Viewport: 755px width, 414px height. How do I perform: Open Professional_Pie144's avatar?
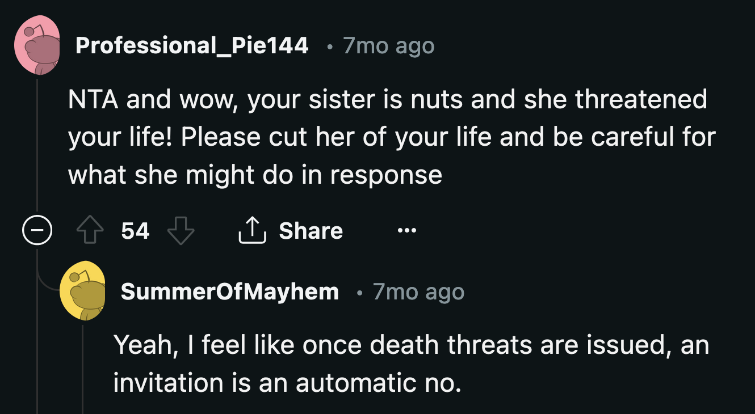37,45
